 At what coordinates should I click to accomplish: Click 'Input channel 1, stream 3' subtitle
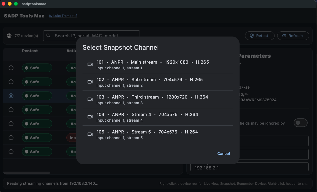(119, 103)
